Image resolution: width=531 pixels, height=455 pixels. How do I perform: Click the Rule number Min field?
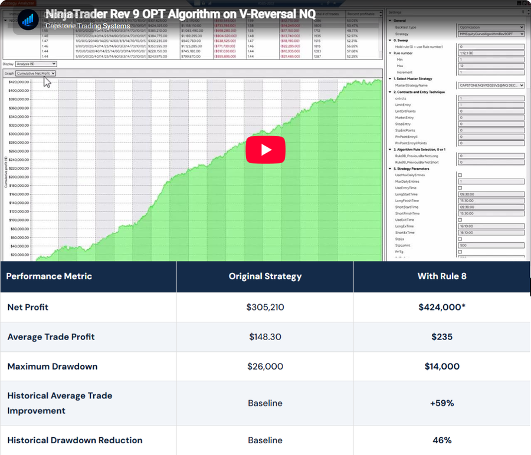pyautogui.click(x=491, y=60)
